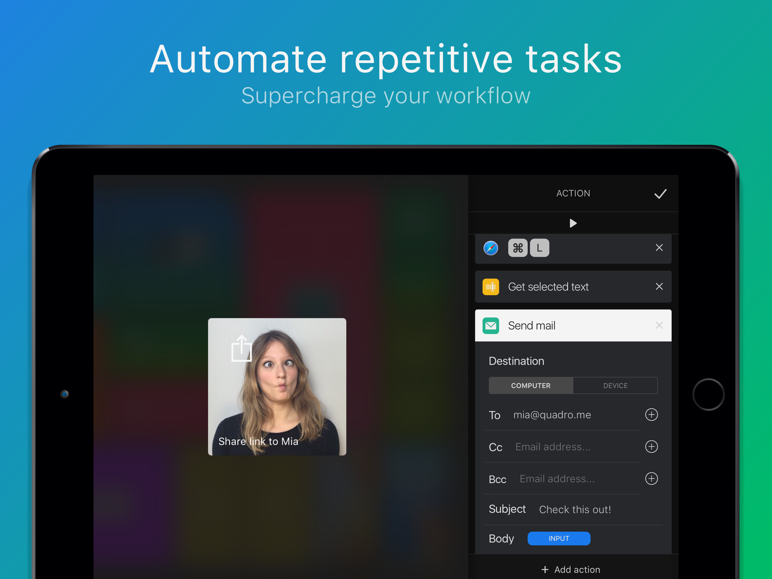Screen dimensions: 772x579
Task: Add a Bcc address with plus icon
Action: point(651,479)
